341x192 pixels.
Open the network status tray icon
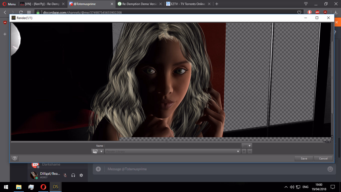298,187
